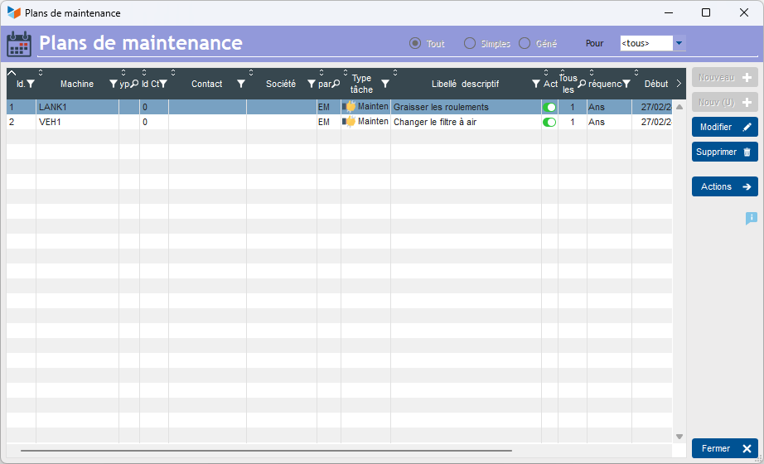Select the Simples radio option
Viewport: 764px width, 464px height.
click(x=470, y=43)
